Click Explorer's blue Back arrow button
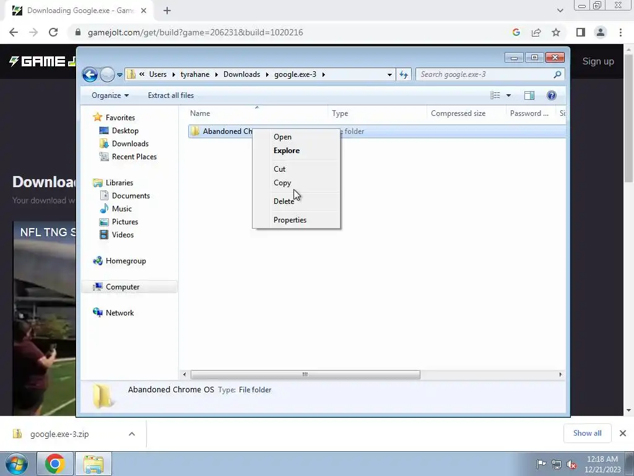Screen dimensions: 634x476 coord(90,74)
